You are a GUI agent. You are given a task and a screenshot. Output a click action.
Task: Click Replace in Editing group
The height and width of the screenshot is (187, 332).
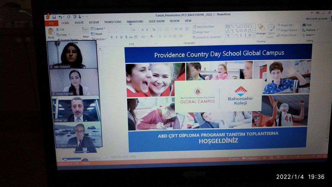click(x=310, y=30)
